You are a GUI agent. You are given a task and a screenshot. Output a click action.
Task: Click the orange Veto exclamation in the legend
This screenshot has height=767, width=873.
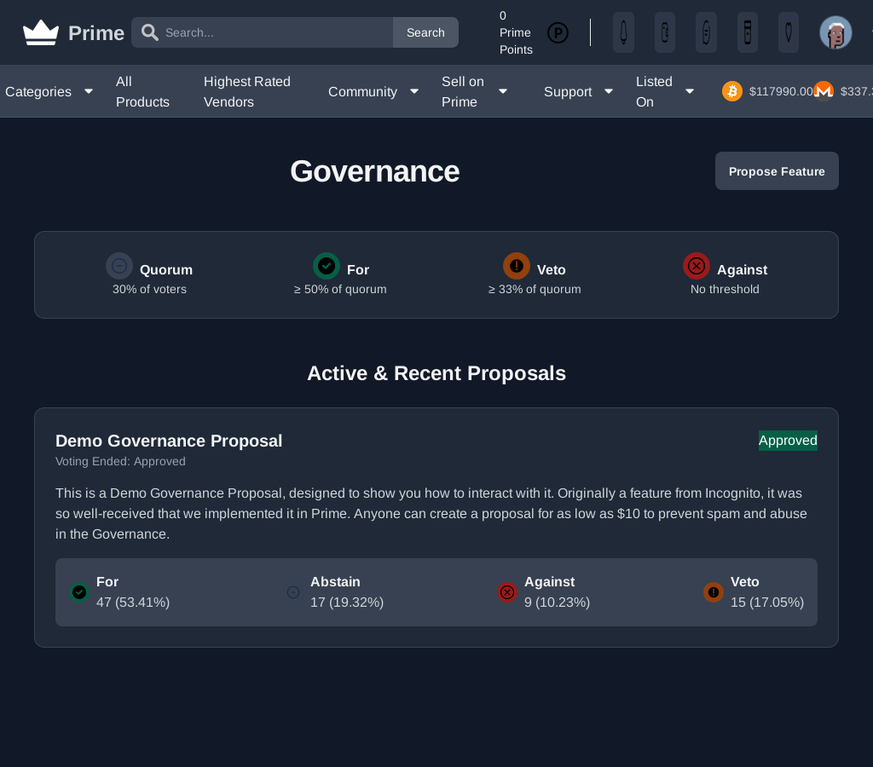tap(516, 266)
